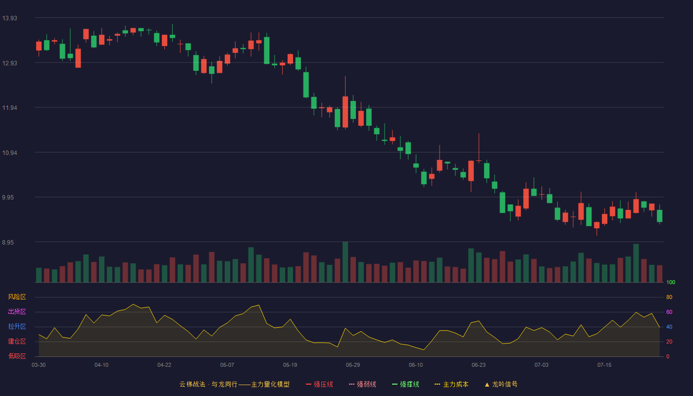Click the 100 indicator scale label

click(671, 283)
